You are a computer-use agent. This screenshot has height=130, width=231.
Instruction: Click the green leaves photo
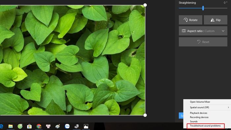pos(73,60)
